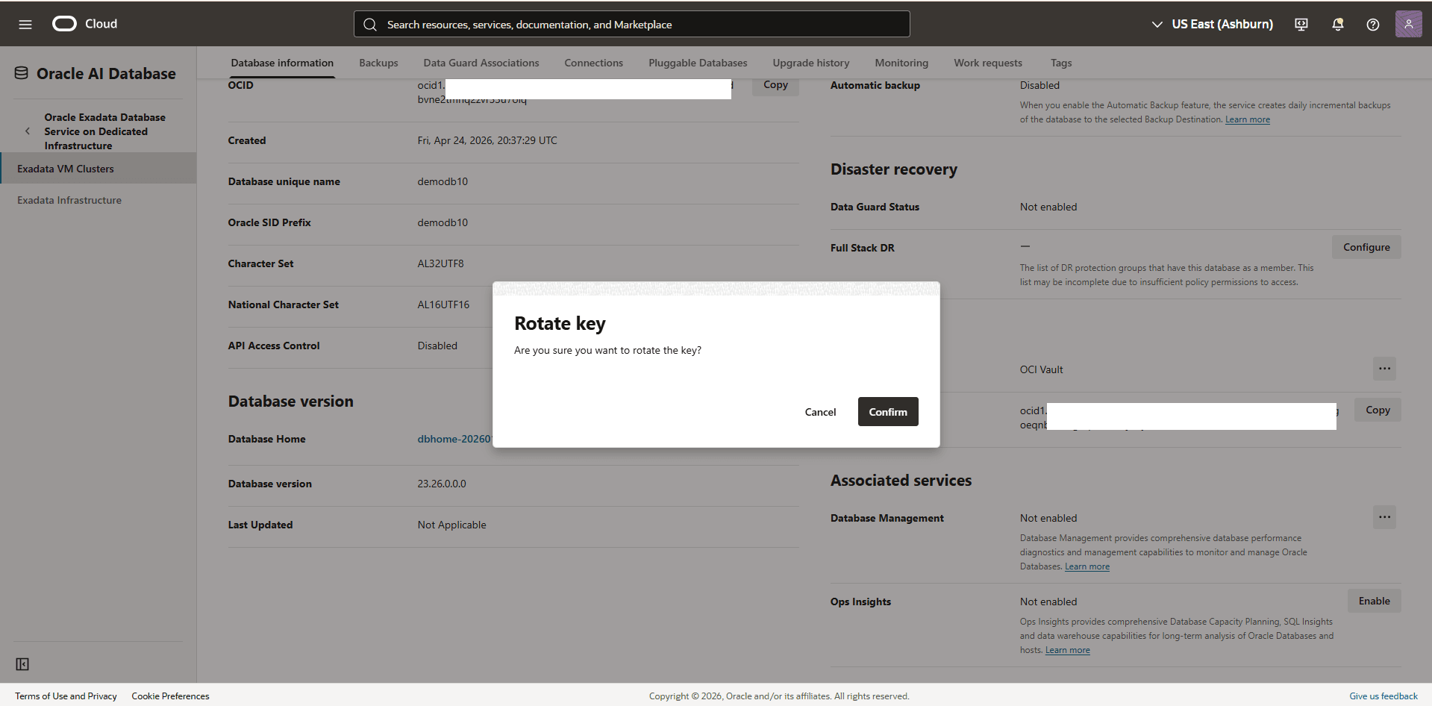Open Data Guard Associations tab
The width and height of the screenshot is (1432, 706).
[x=481, y=63]
